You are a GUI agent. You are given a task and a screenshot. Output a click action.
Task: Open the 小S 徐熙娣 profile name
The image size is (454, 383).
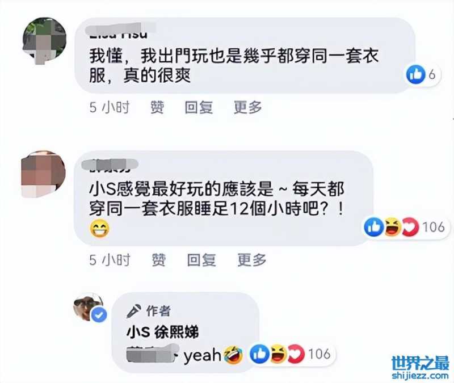pos(163,332)
